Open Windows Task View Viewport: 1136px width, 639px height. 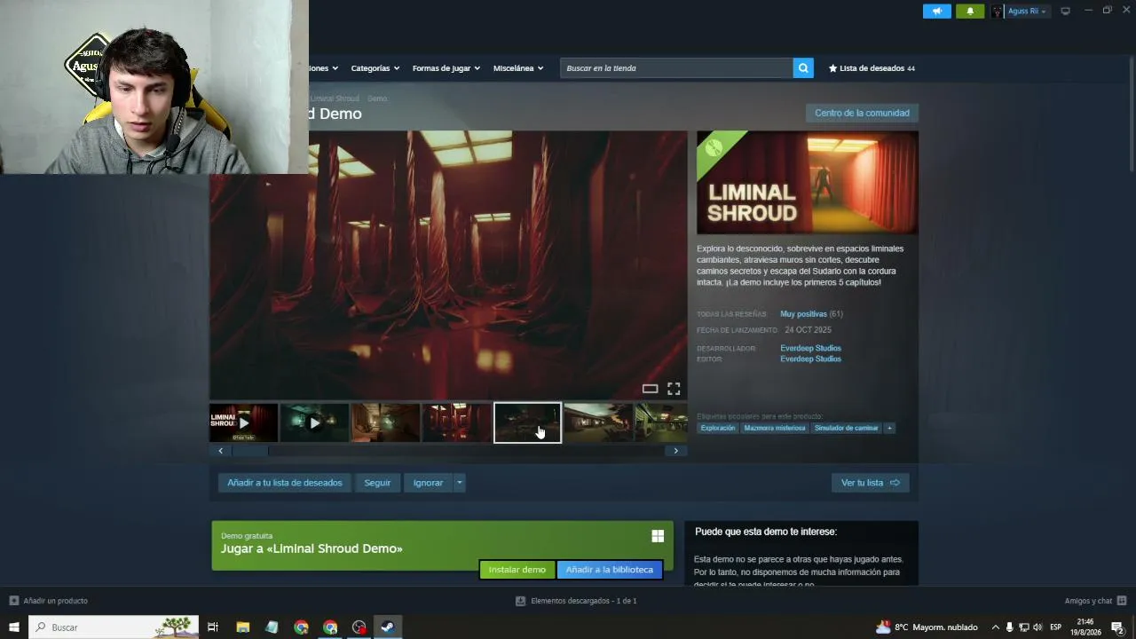213,627
